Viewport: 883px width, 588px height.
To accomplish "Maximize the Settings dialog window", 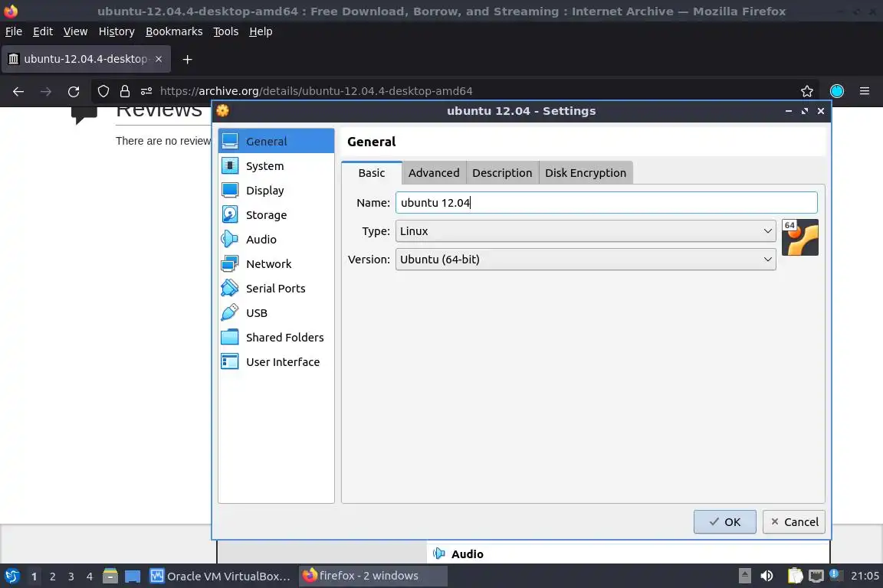I will (x=805, y=111).
